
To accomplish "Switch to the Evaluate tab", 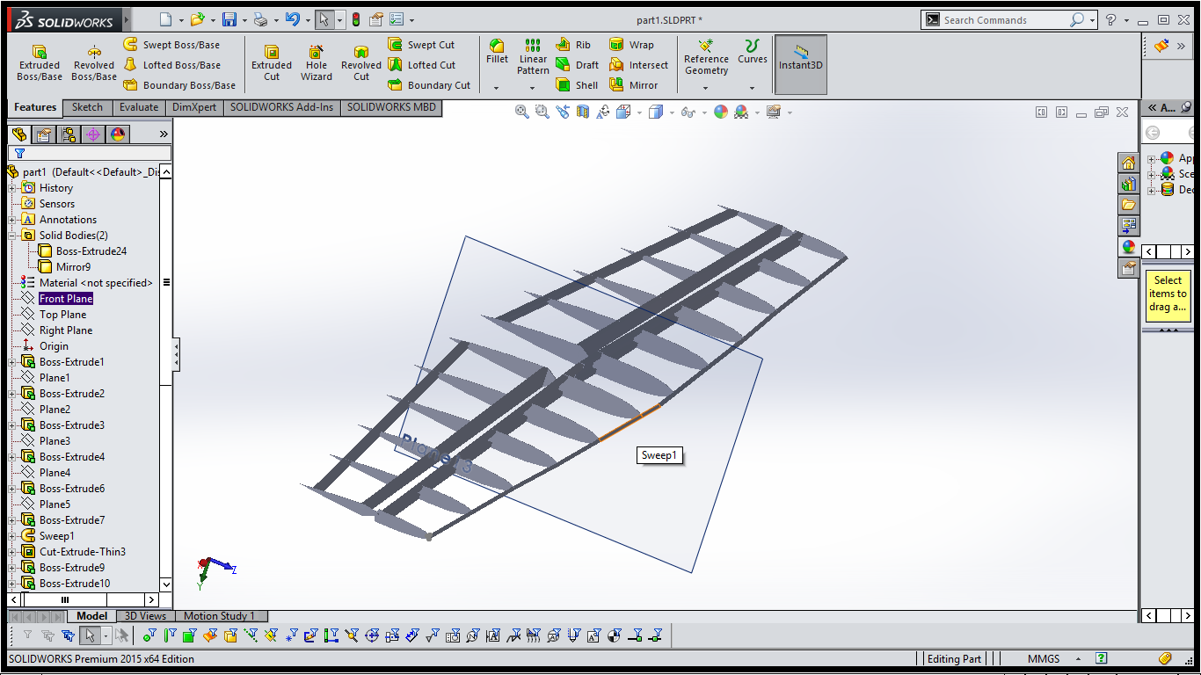I will coord(139,107).
